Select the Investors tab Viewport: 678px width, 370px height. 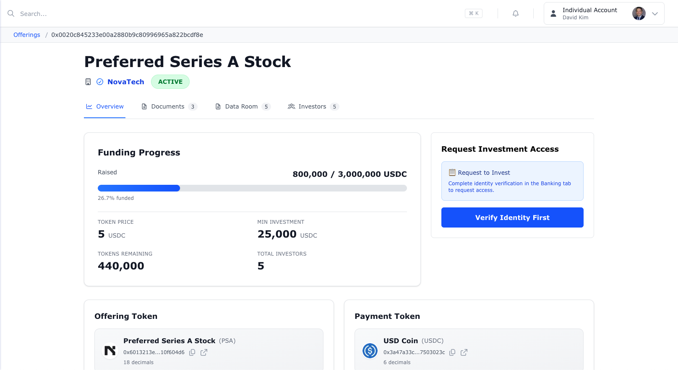[313, 106]
